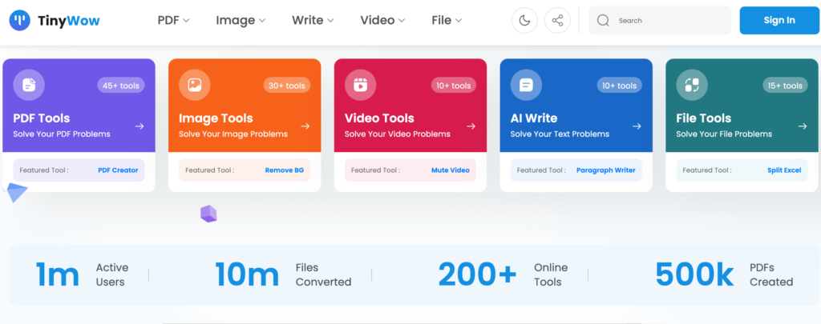This screenshot has width=821, height=324.
Task: Click the File Tools convert icon
Action: [692, 85]
